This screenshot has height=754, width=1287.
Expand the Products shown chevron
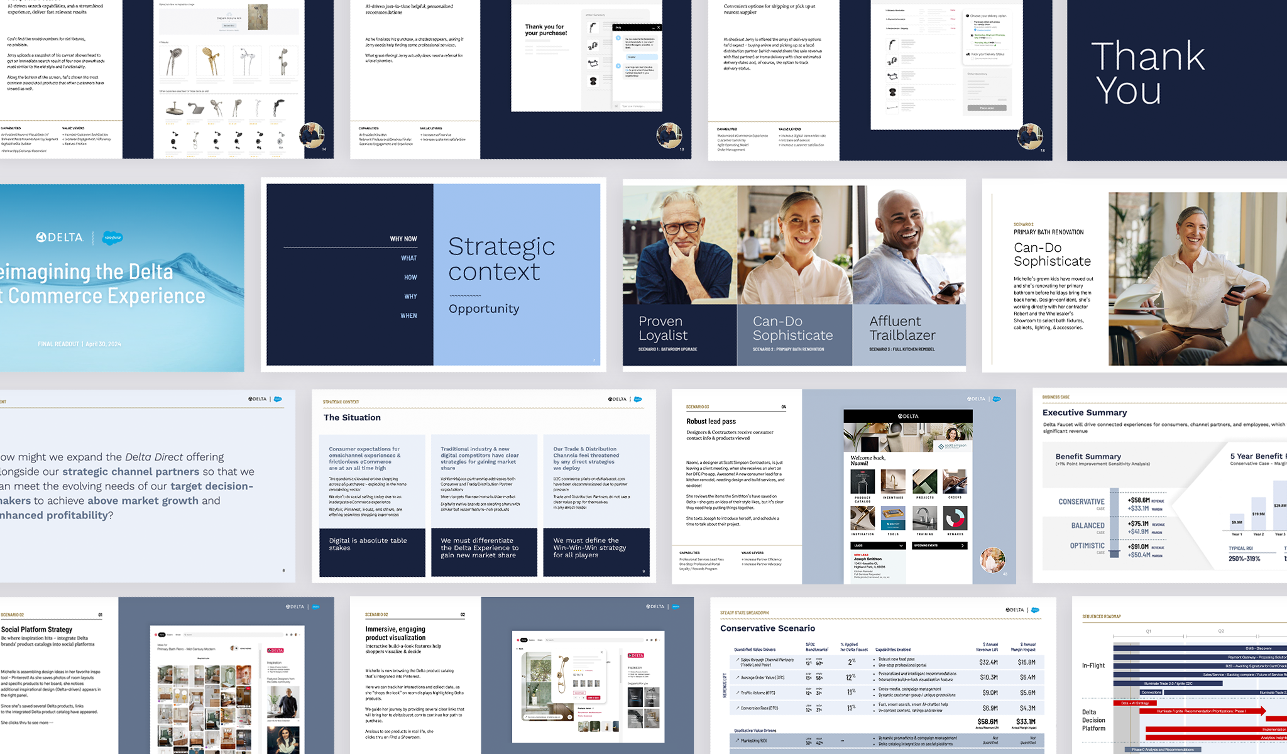pyautogui.click(x=593, y=708)
